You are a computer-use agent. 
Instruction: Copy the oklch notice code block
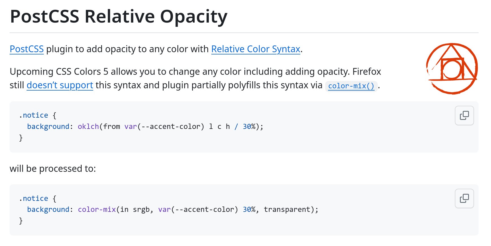[x=464, y=115]
